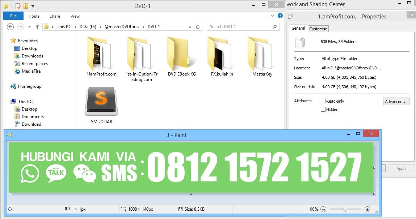Go back with the Back arrow button

(10, 27)
